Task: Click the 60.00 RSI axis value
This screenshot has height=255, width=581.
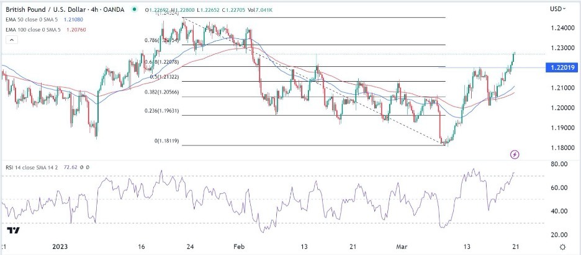Action: 557,188
